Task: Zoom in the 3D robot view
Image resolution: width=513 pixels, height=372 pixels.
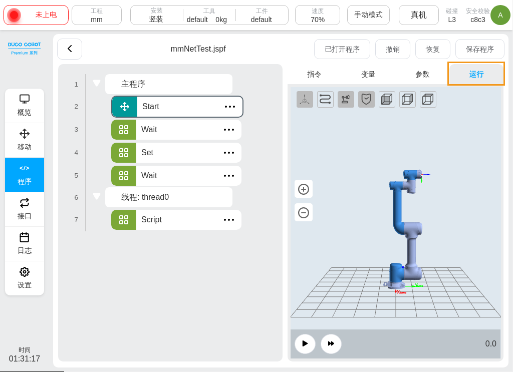Action: [304, 189]
